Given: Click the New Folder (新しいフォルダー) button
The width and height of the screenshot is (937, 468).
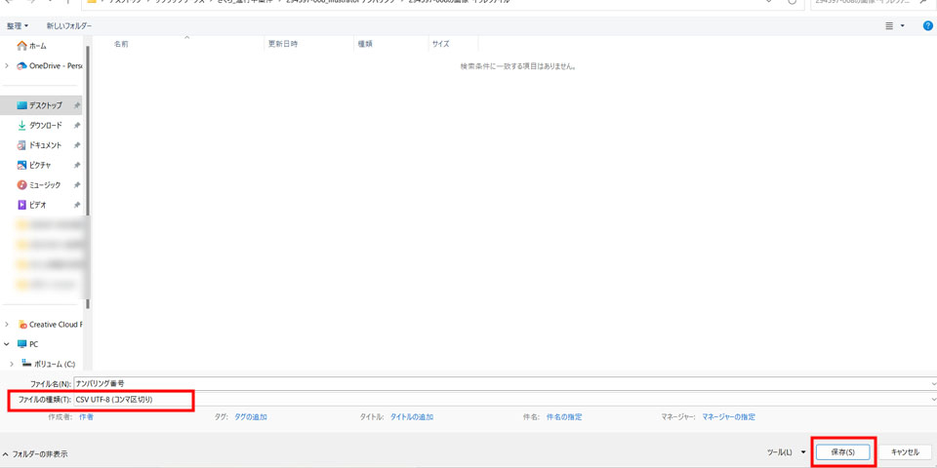Looking at the screenshot, I should 69,26.
